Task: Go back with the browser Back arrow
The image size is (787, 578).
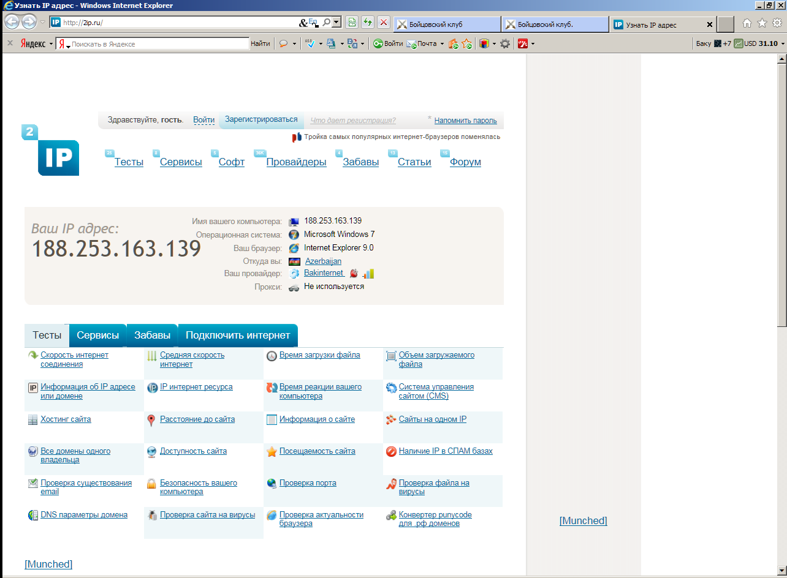Action: (12, 22)
